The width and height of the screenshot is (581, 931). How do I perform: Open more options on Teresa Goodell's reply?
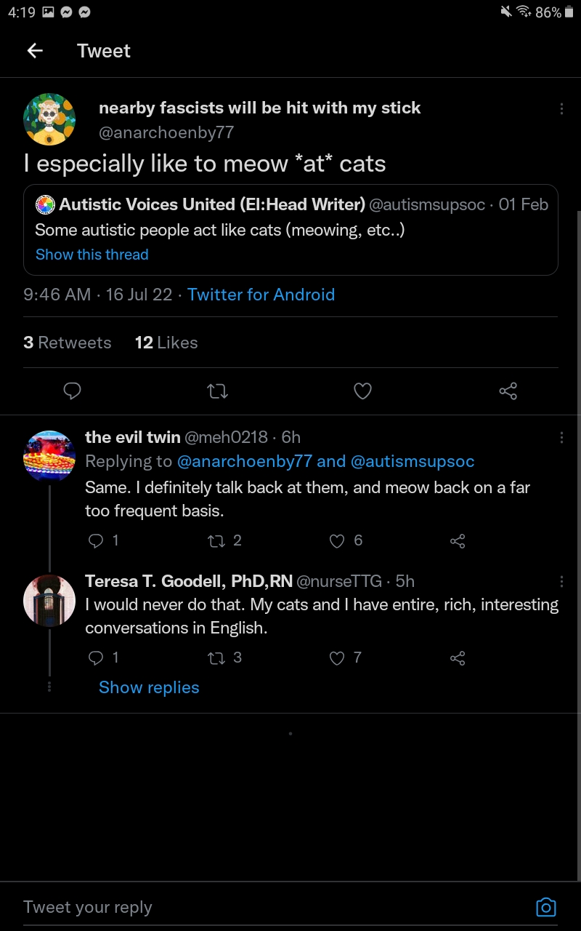[x=561, y=581]
